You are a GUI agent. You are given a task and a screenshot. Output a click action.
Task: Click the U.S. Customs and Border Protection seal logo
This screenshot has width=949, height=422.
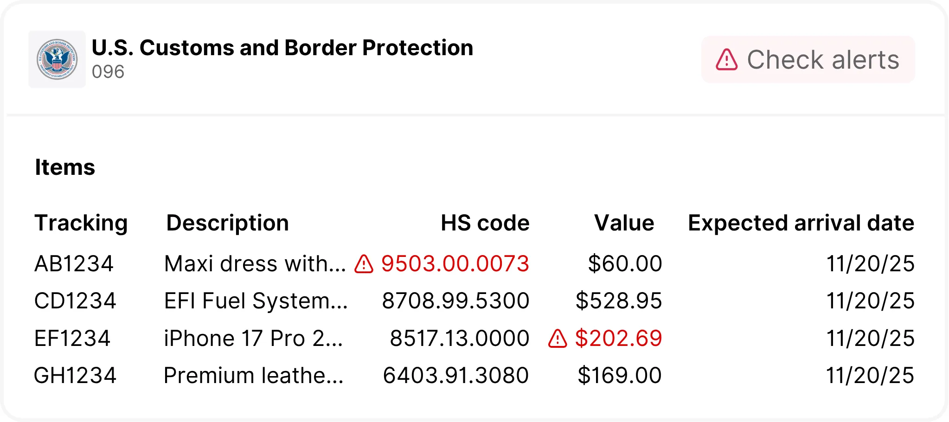57,59
